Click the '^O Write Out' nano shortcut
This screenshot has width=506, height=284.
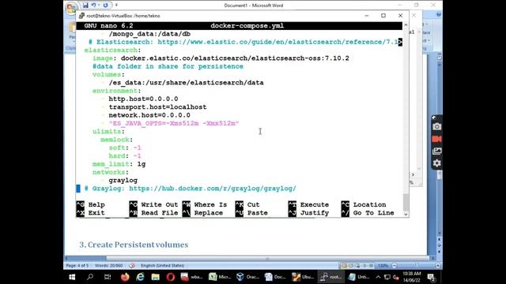pyautogui.click(x=153, y=205)
